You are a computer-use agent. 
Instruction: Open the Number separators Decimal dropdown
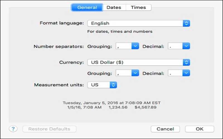179,46
